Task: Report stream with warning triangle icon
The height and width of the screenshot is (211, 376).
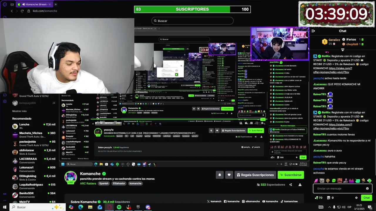Action: click(300, 185)
